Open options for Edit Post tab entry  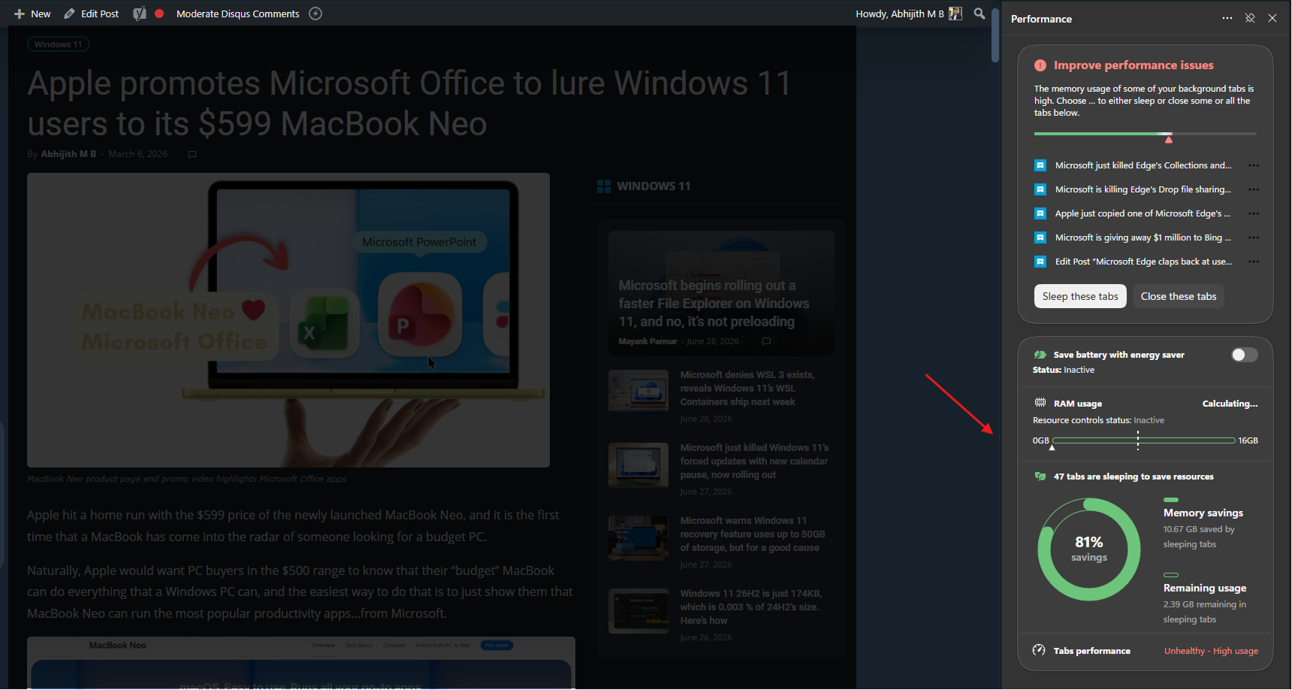point(1254,262)
